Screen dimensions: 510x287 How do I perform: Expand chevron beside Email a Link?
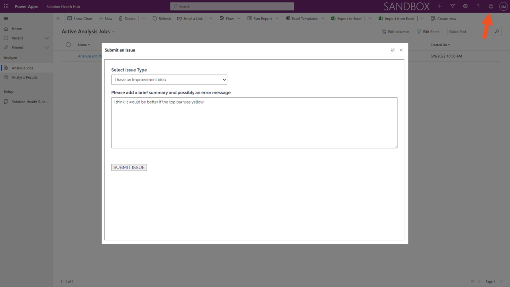click(211, 18)
